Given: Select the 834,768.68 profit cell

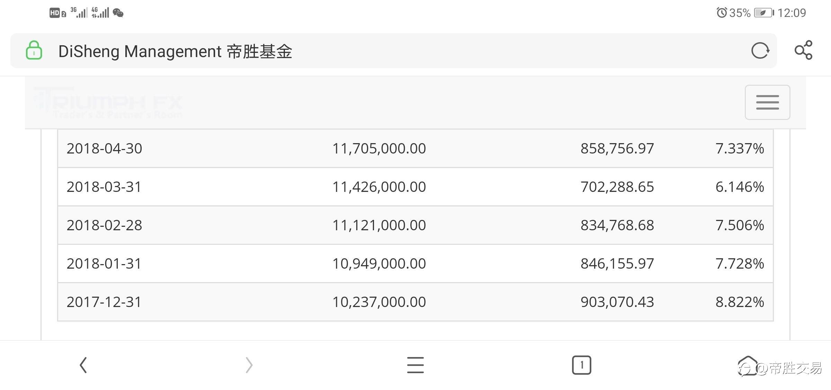Looking at the screenshot, I should click(x=617, y=225).
